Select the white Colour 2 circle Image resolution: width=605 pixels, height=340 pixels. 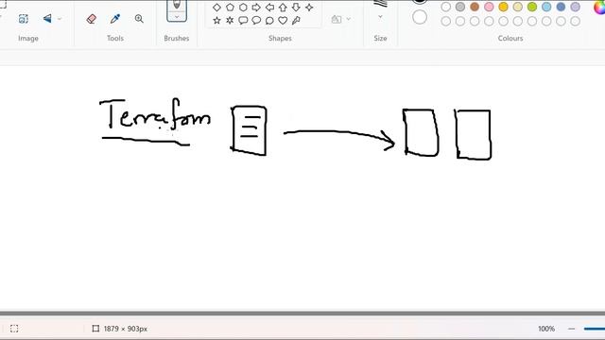[x=420, y=17]
